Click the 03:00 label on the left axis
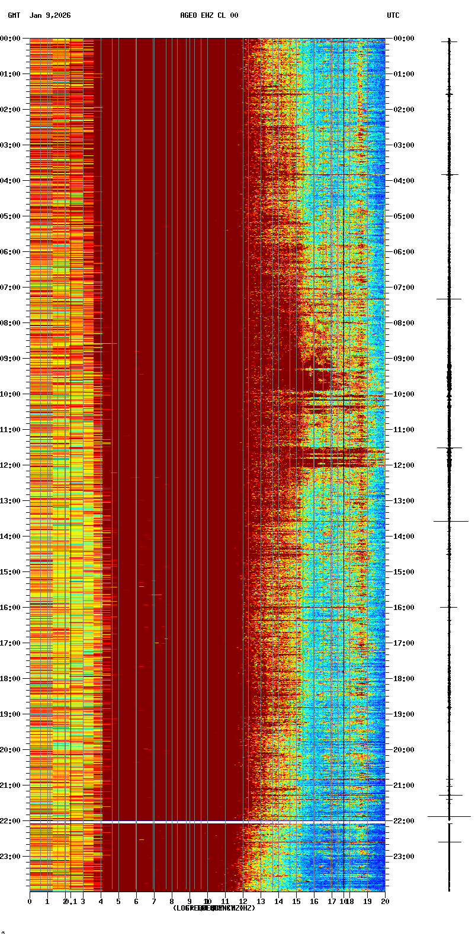Image resolution: width=475 pixels, height=939 pixels. coord(11,145)
